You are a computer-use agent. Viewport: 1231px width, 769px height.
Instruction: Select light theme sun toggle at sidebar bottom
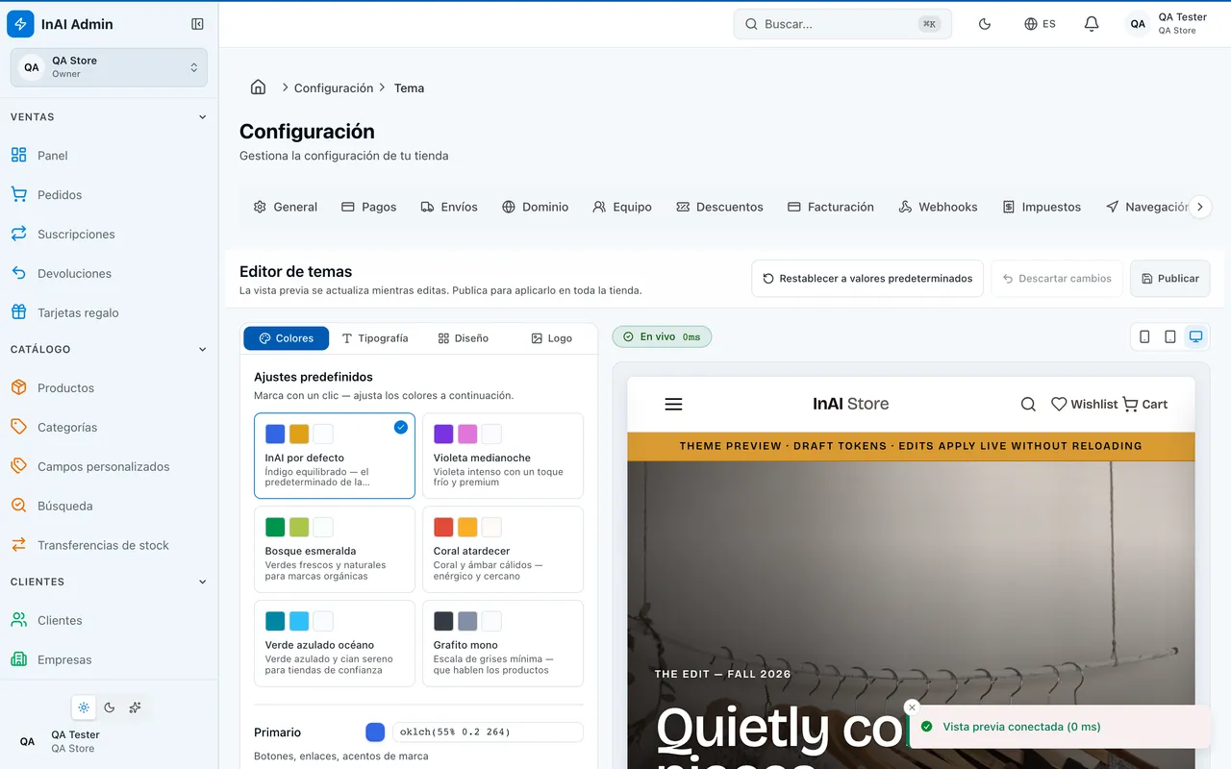tap(84, 707)
